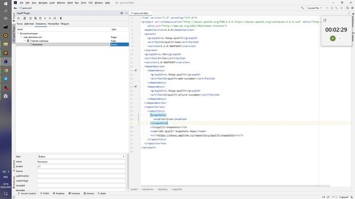
Task: Switch to the Настройки tab
Action: (x=53, y=24)
